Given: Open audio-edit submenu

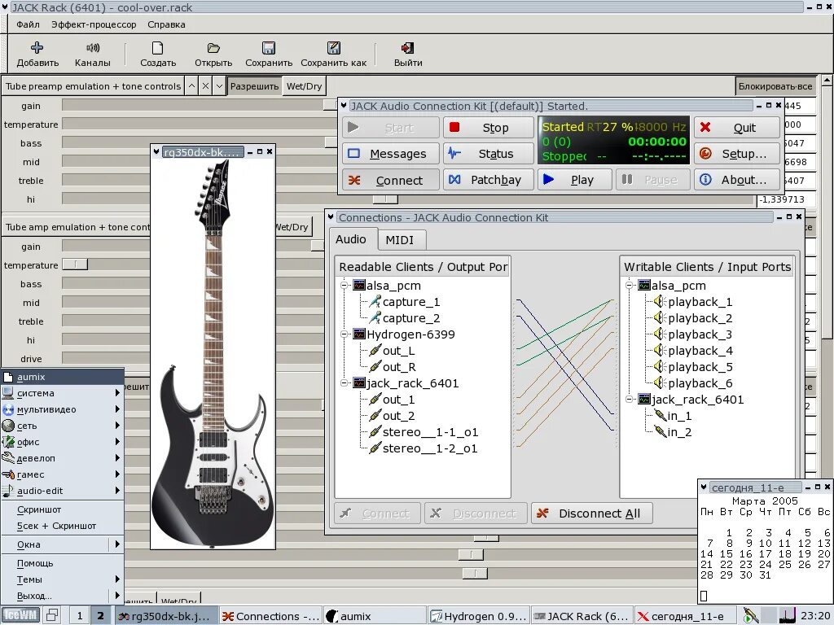Looking at the screenshot, I should [62, 491].
